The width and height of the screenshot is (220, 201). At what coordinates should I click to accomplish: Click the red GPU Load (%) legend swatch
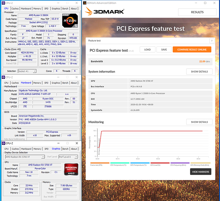160,163
